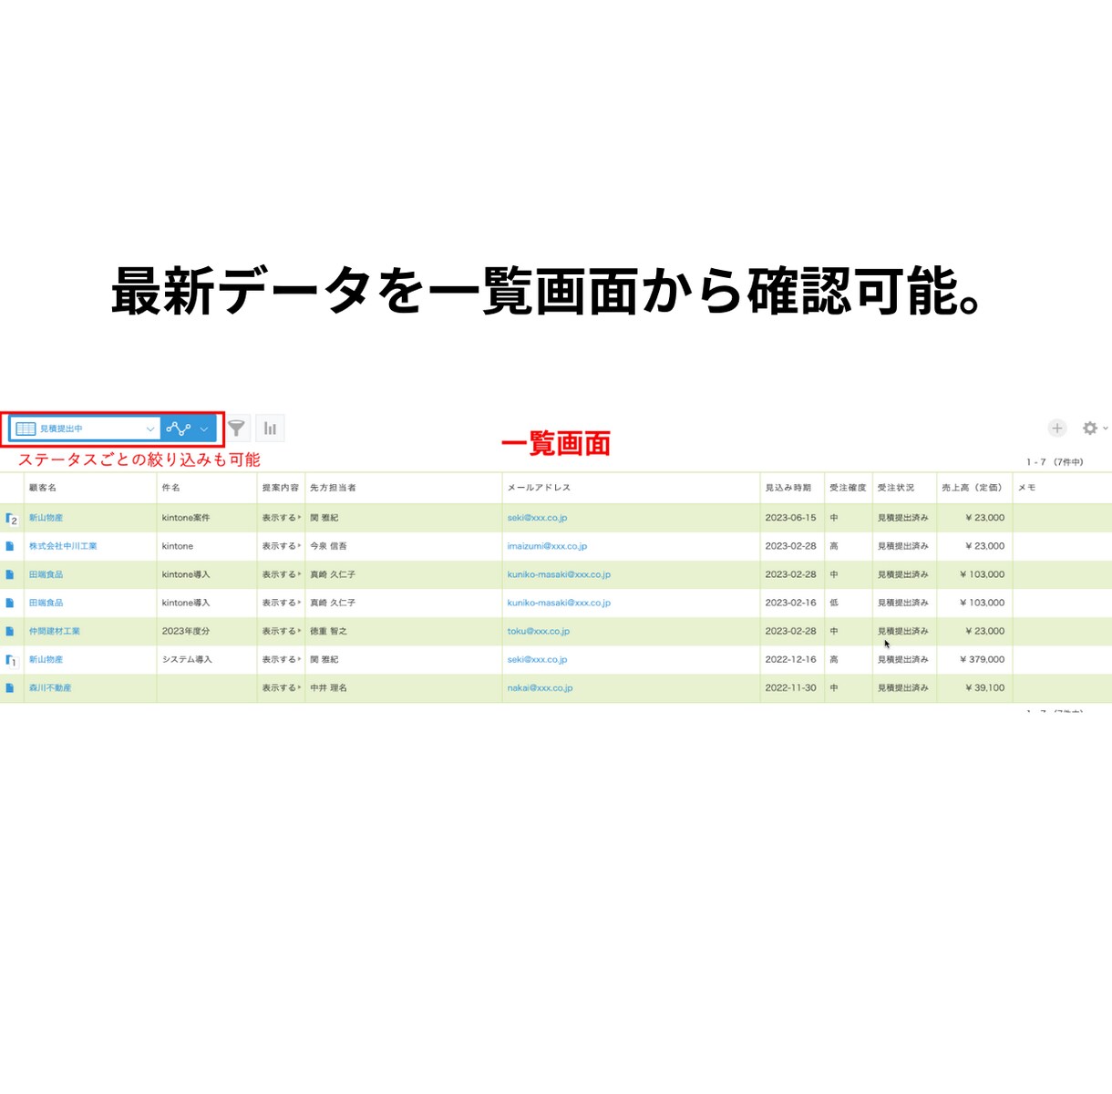Click the 先方担当者 column header
This screenshot has width=1112, height=1094.
pyautogui.click(x=333, y=488)
